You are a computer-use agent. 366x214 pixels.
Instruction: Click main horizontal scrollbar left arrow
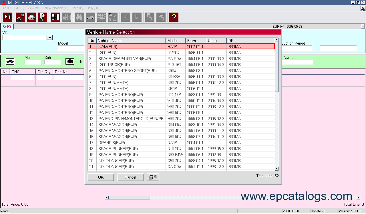107,197
